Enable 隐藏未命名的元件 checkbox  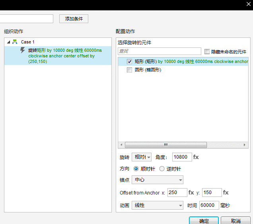point(207,51)
